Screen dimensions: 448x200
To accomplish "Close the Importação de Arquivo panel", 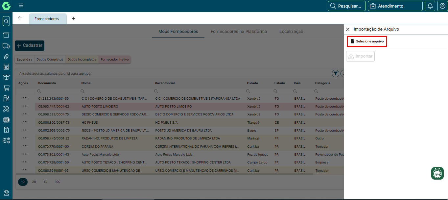I will tap(348, 29).
